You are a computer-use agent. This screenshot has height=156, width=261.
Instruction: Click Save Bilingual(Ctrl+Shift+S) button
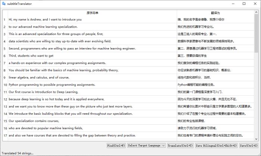click(x=216, y=146)
